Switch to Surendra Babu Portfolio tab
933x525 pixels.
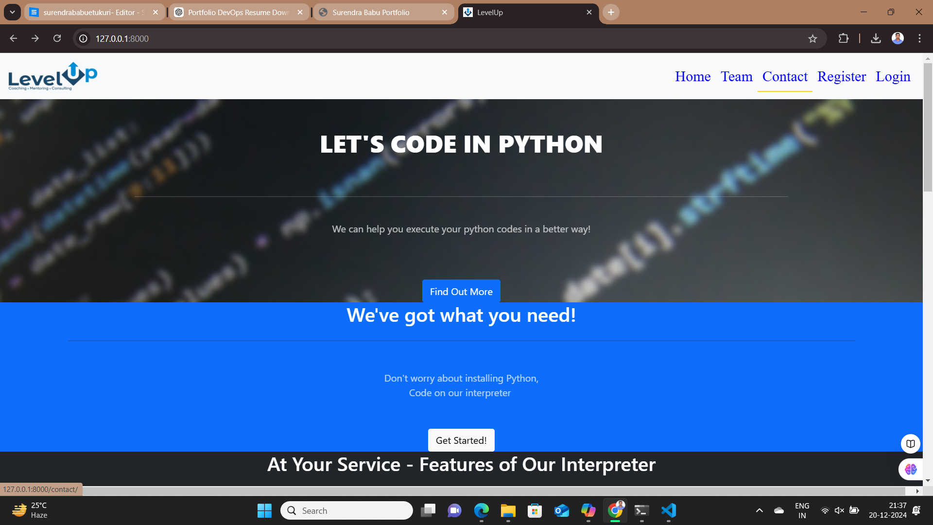[x=371, y=12]
